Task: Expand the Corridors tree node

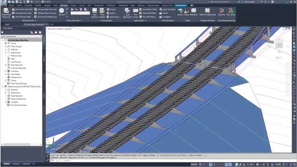Action: point(6,71)
